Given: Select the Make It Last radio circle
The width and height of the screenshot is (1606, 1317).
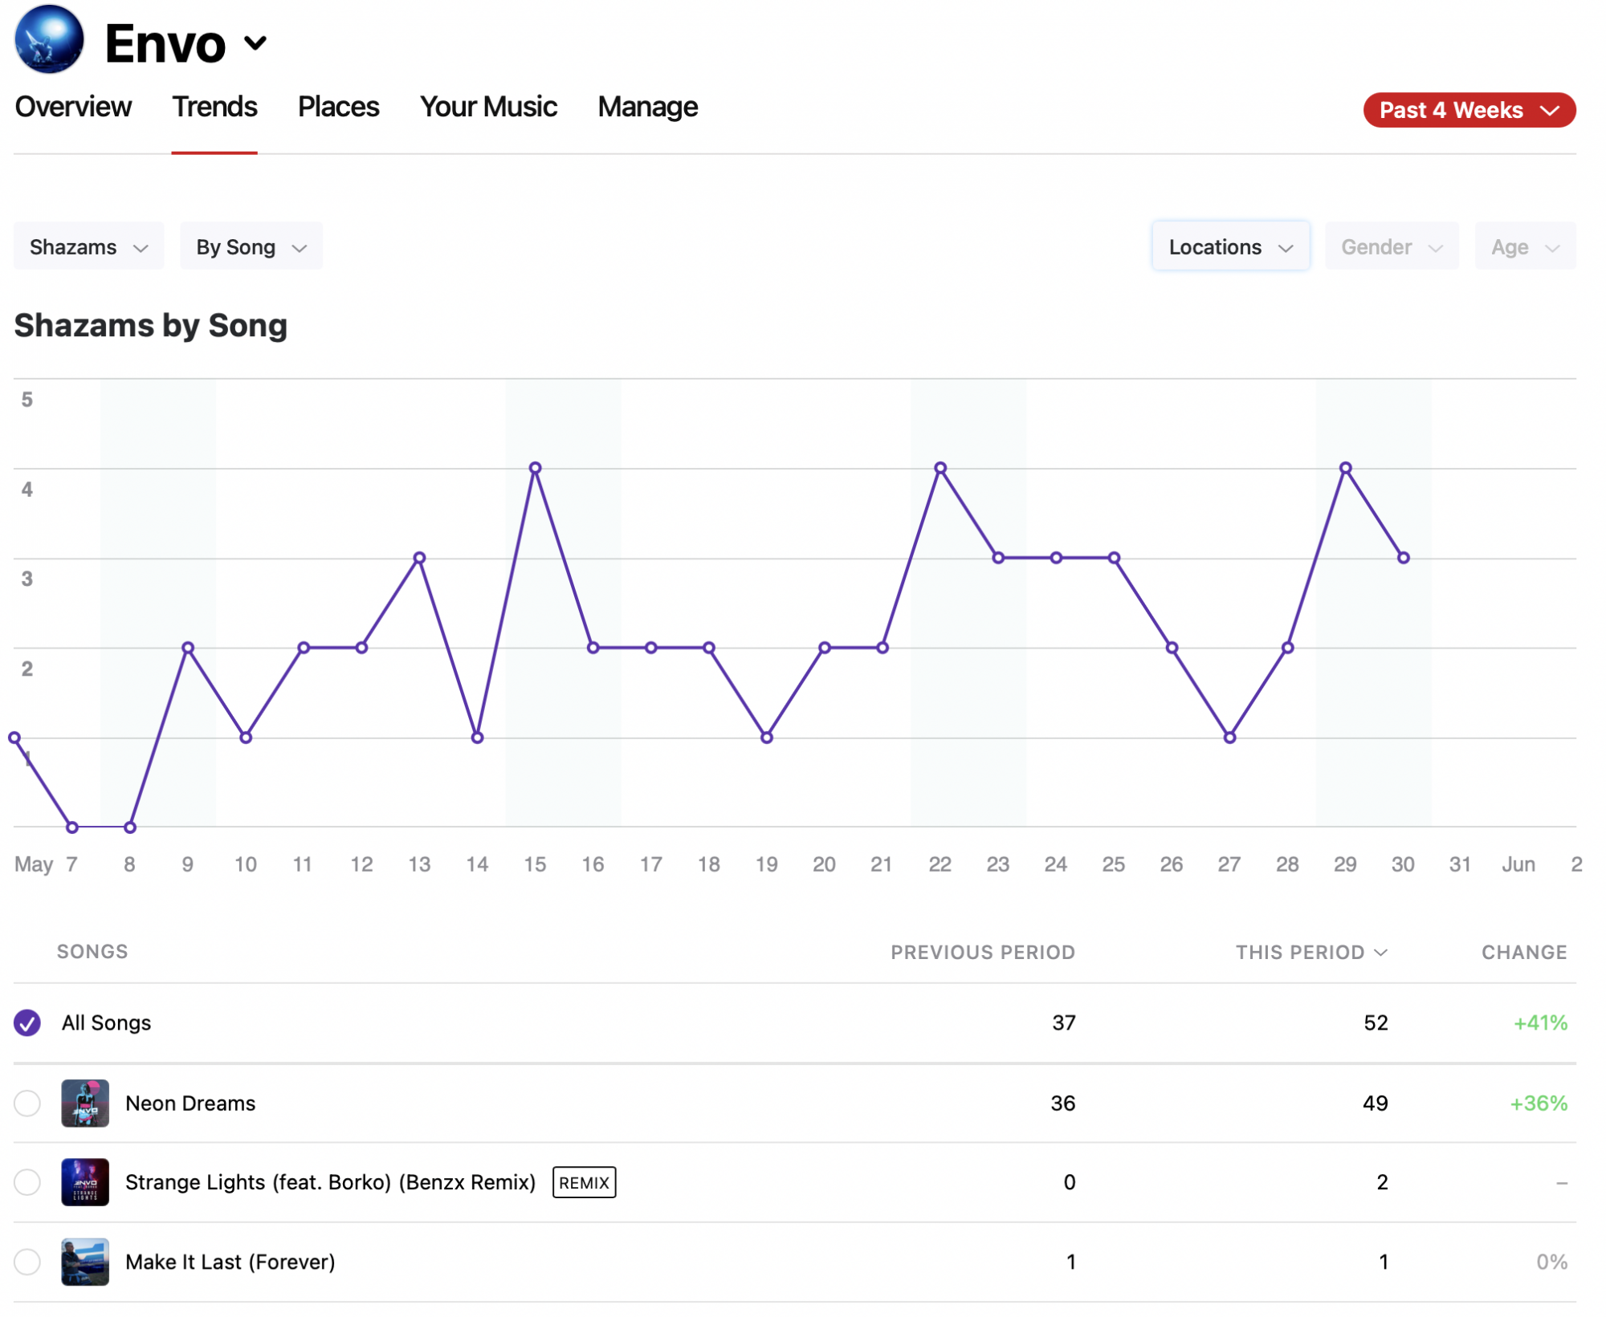Looking at the screenshot, I should [27, 1262].
